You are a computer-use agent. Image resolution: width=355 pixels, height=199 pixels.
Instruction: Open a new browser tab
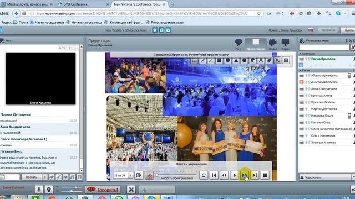click(173, 4)
